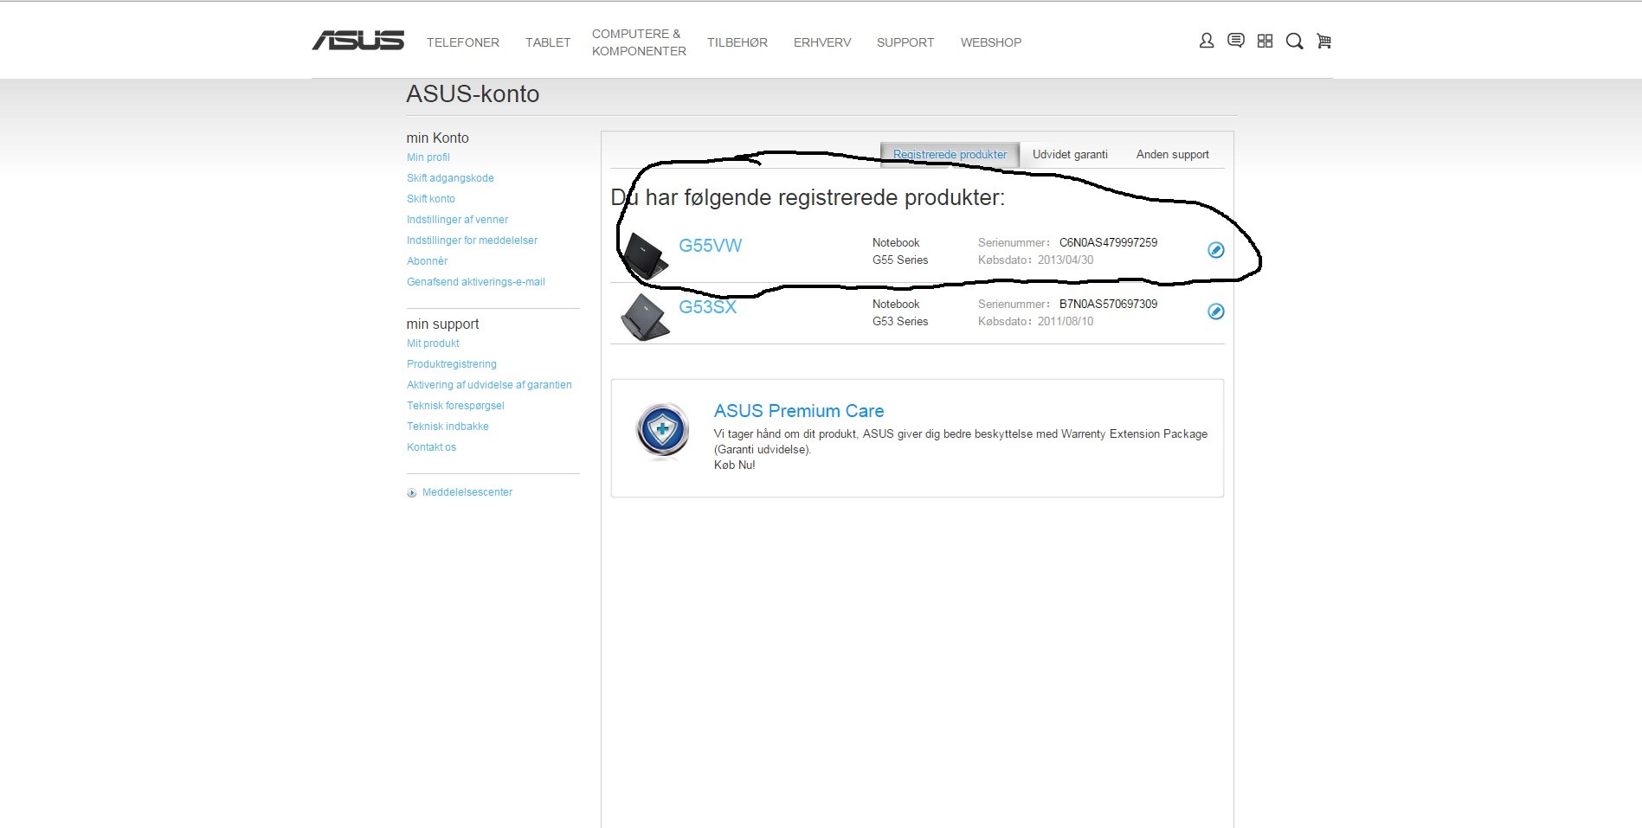Screen dimensions: 1642x828
Task: Switch to the Udvidet garanti tab
Action: coord(1070,155)
